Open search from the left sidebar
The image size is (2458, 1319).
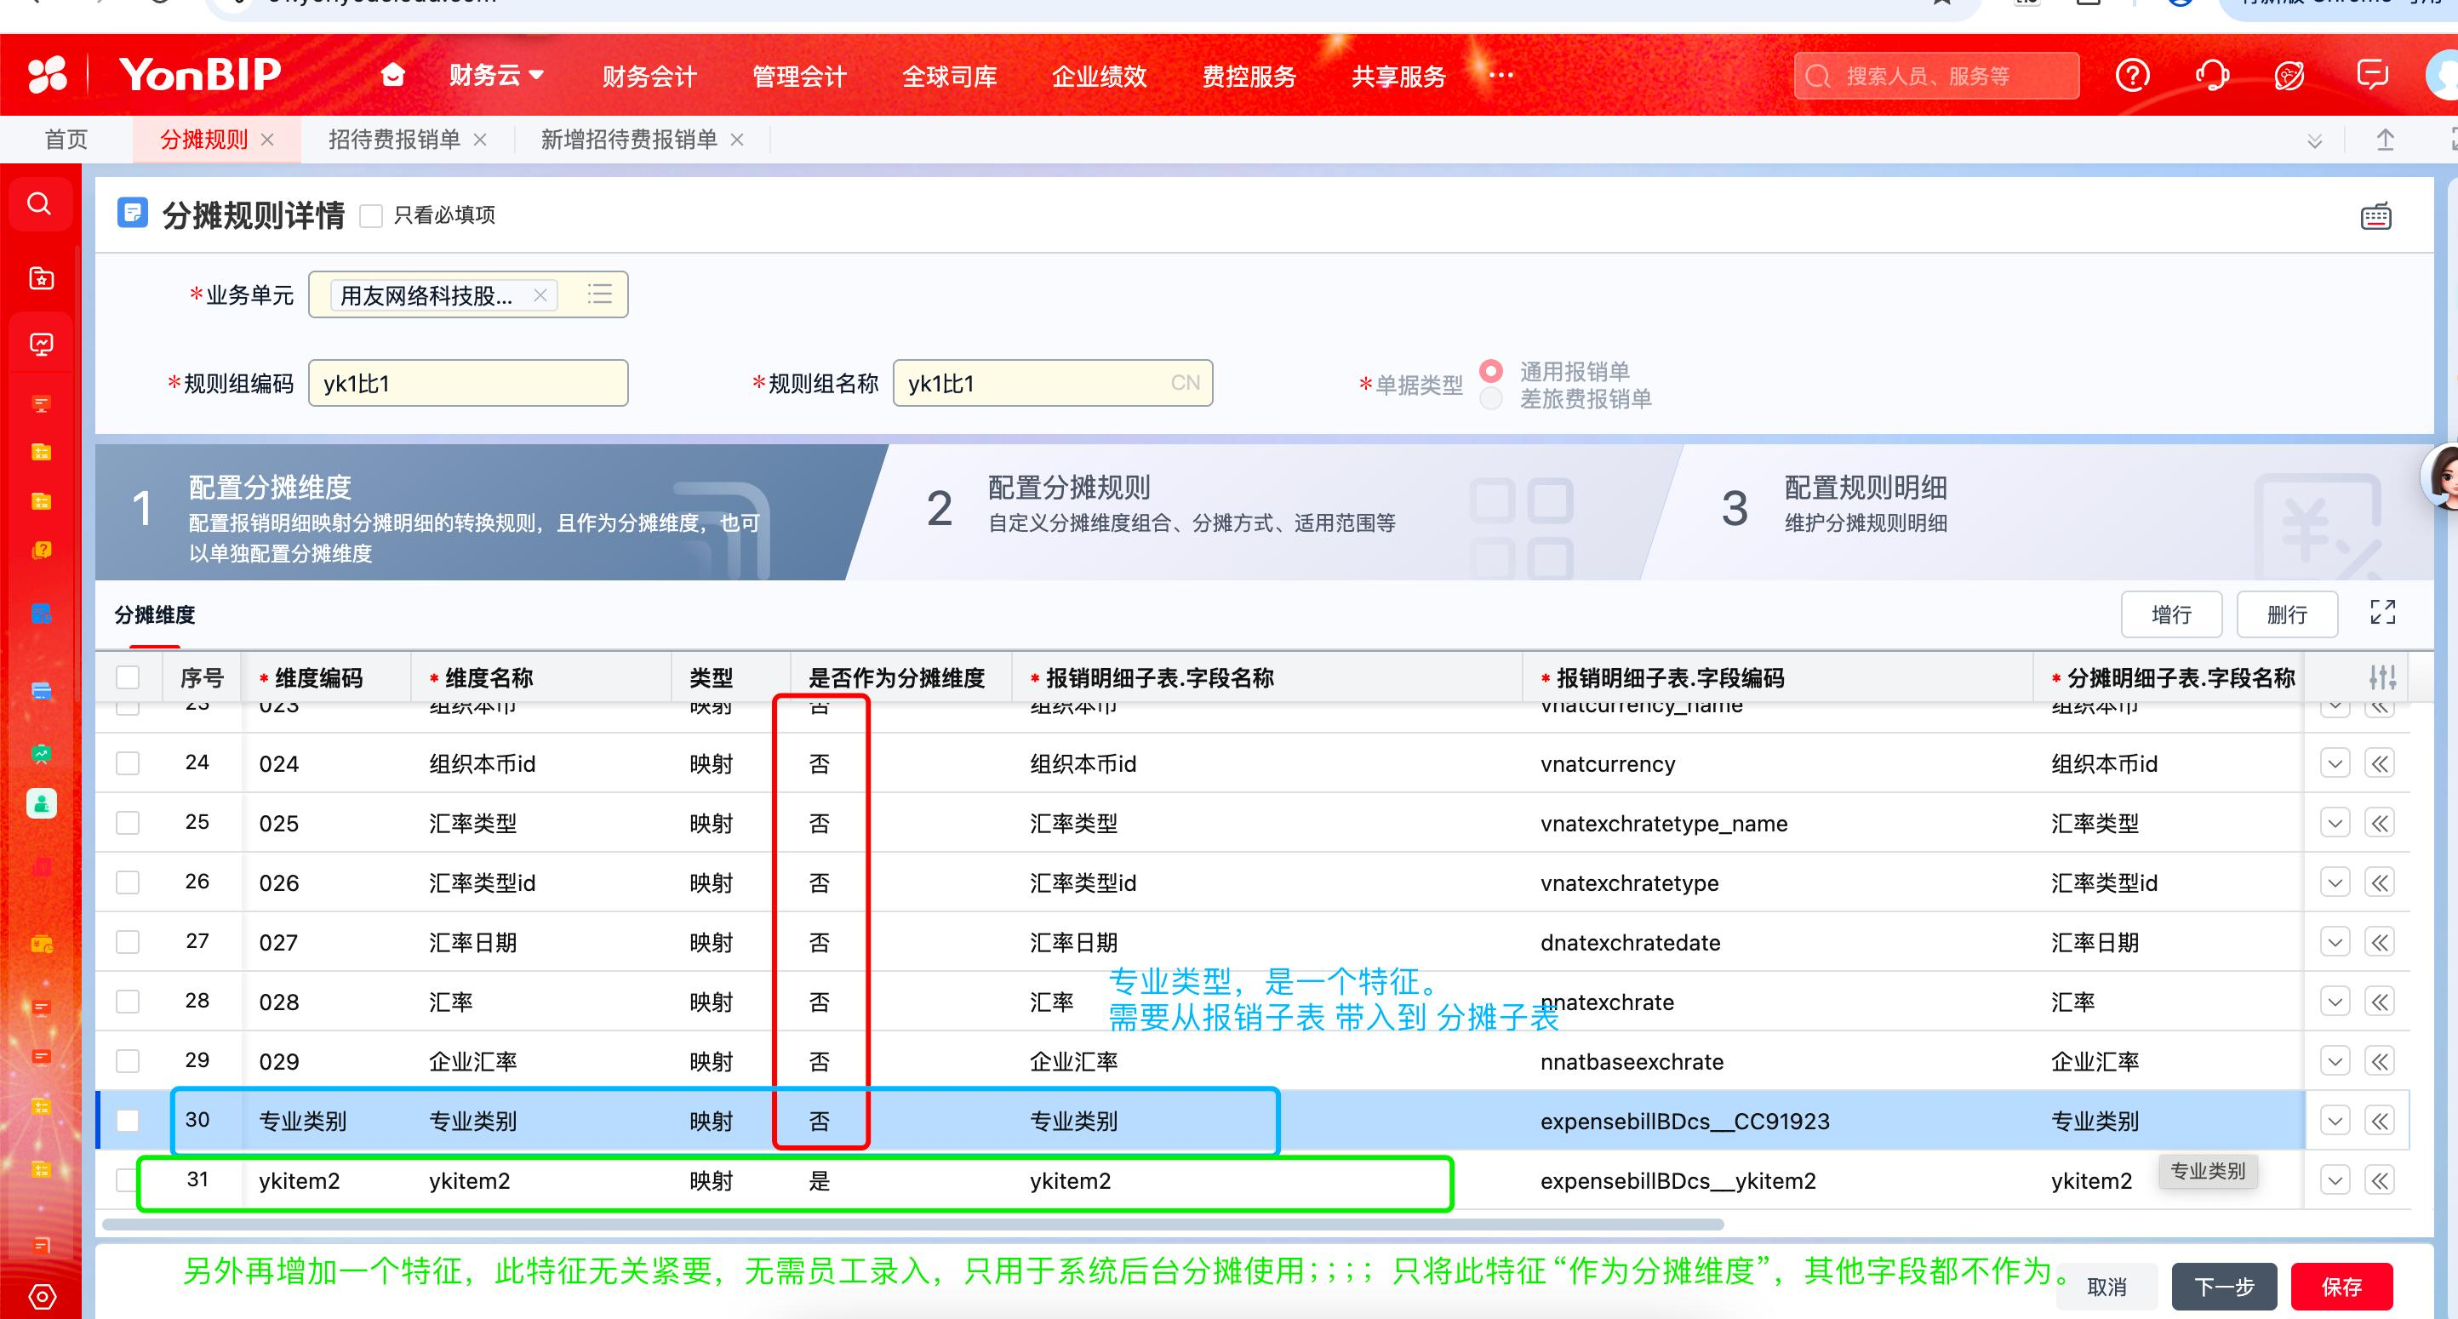click(40, 203)
